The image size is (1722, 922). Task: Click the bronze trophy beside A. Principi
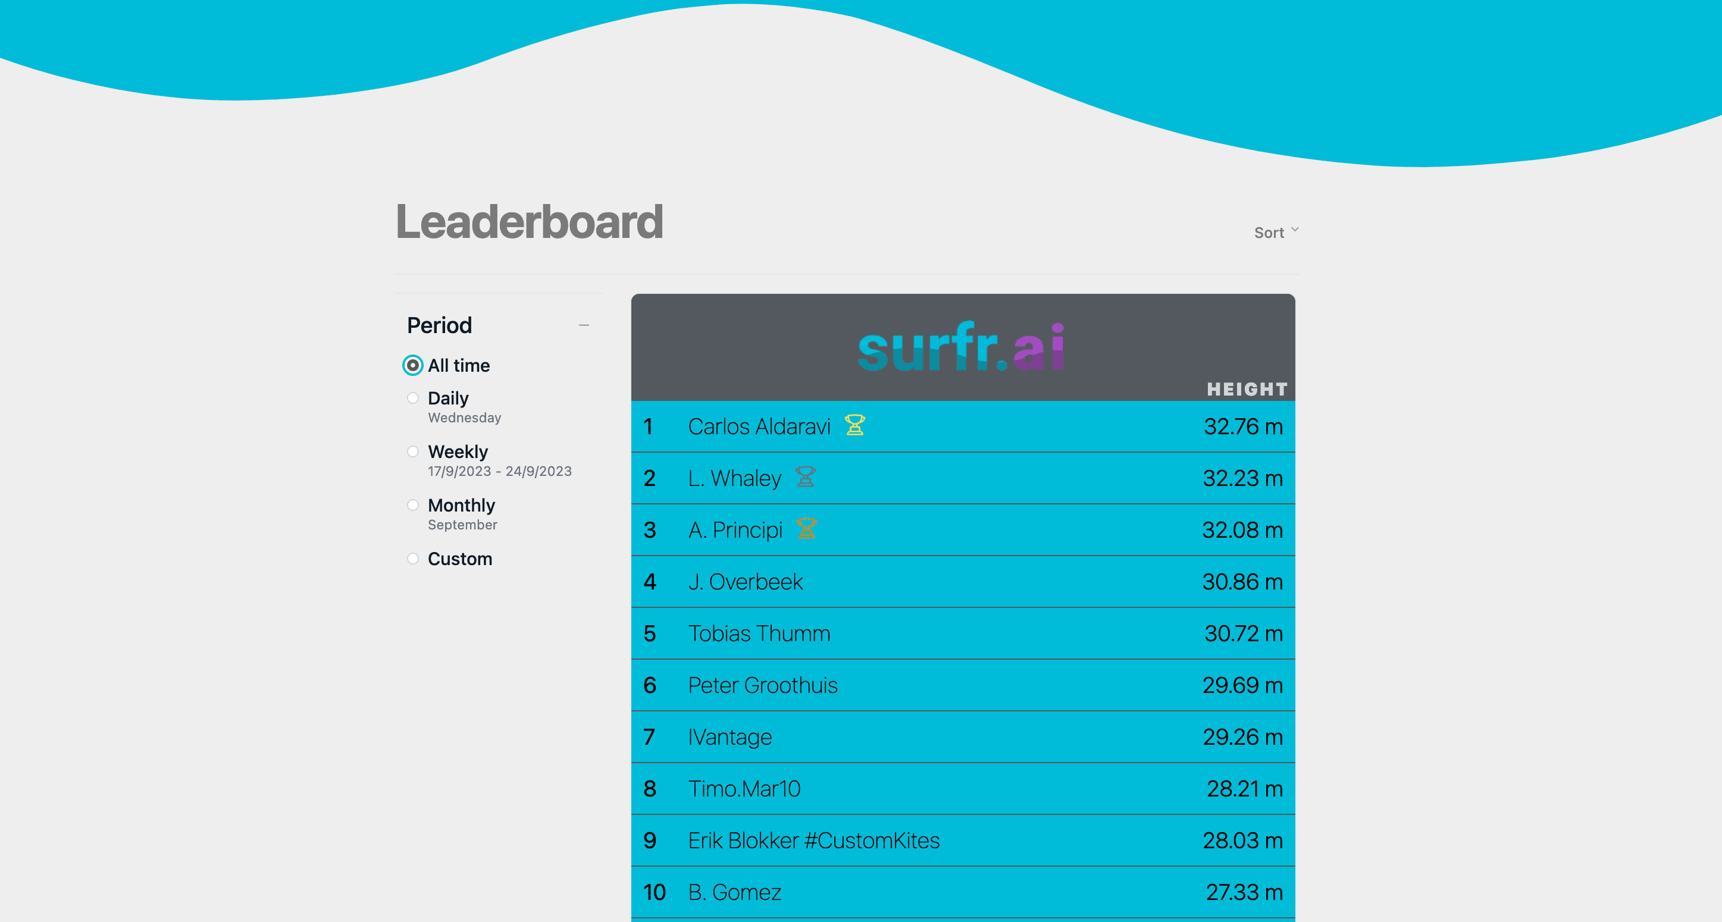click(806, 529)
